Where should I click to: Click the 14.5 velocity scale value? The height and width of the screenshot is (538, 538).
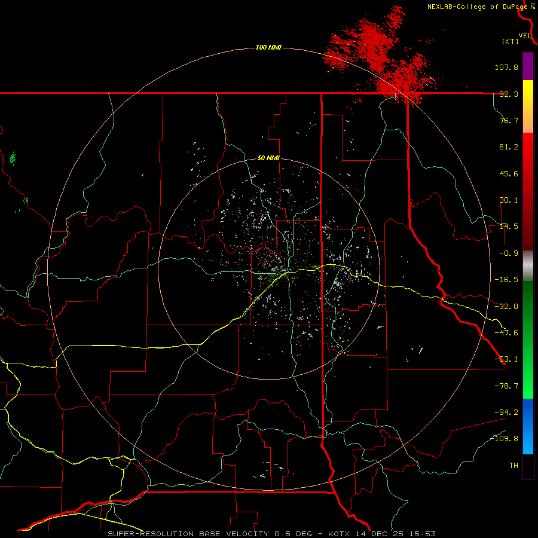coord(509,227)
